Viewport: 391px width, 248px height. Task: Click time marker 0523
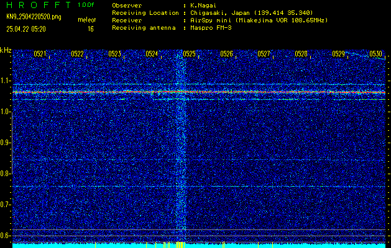tap(115, 54)
